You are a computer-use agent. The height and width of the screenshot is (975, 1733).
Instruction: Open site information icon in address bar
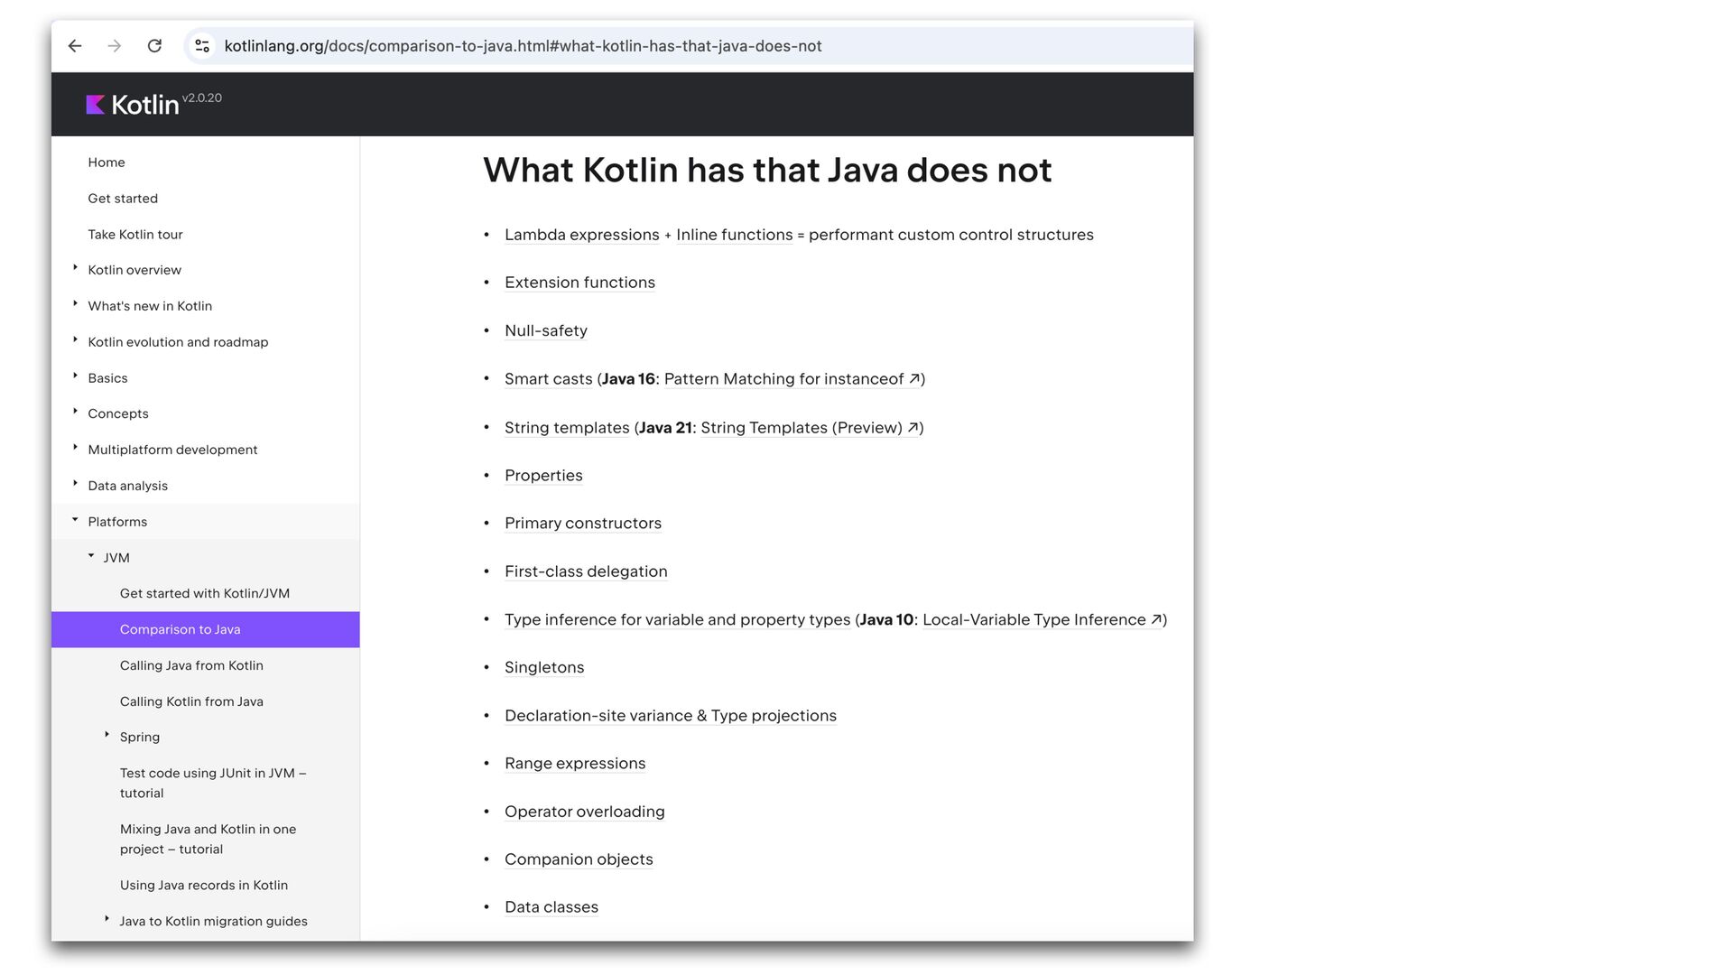coord(202,46)
